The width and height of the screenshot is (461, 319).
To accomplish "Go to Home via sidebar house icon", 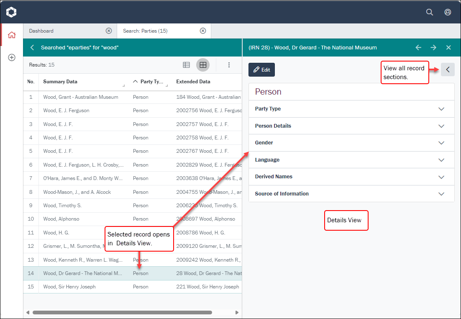I will 12,35.
